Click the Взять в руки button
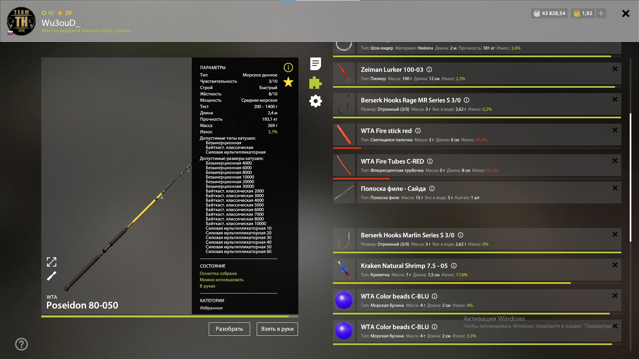 click(x=277, y=329)
